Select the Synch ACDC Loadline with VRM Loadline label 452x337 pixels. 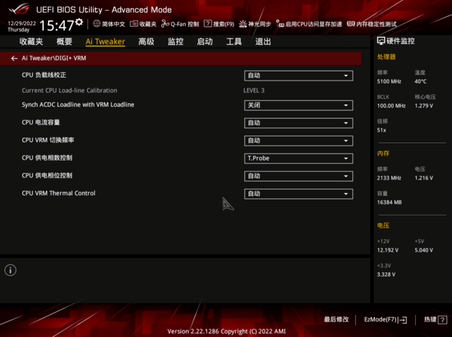click(78, 105)
